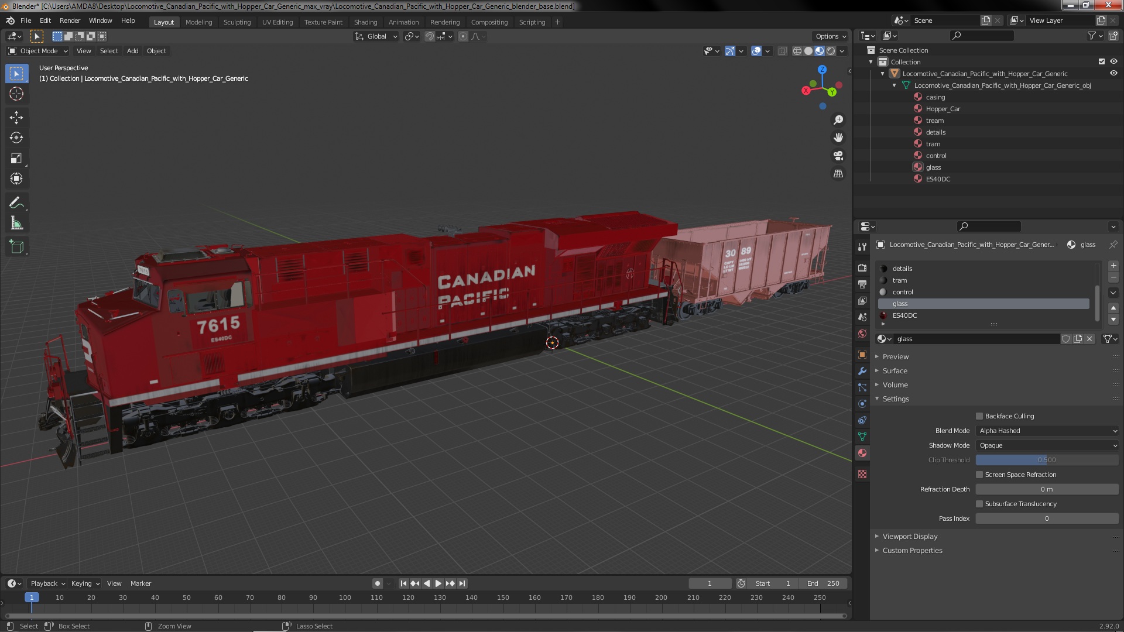Viewport: 1124px width, 632px height.
Task: Open the Global transform orientation dropdown
Action: (376, 36)
